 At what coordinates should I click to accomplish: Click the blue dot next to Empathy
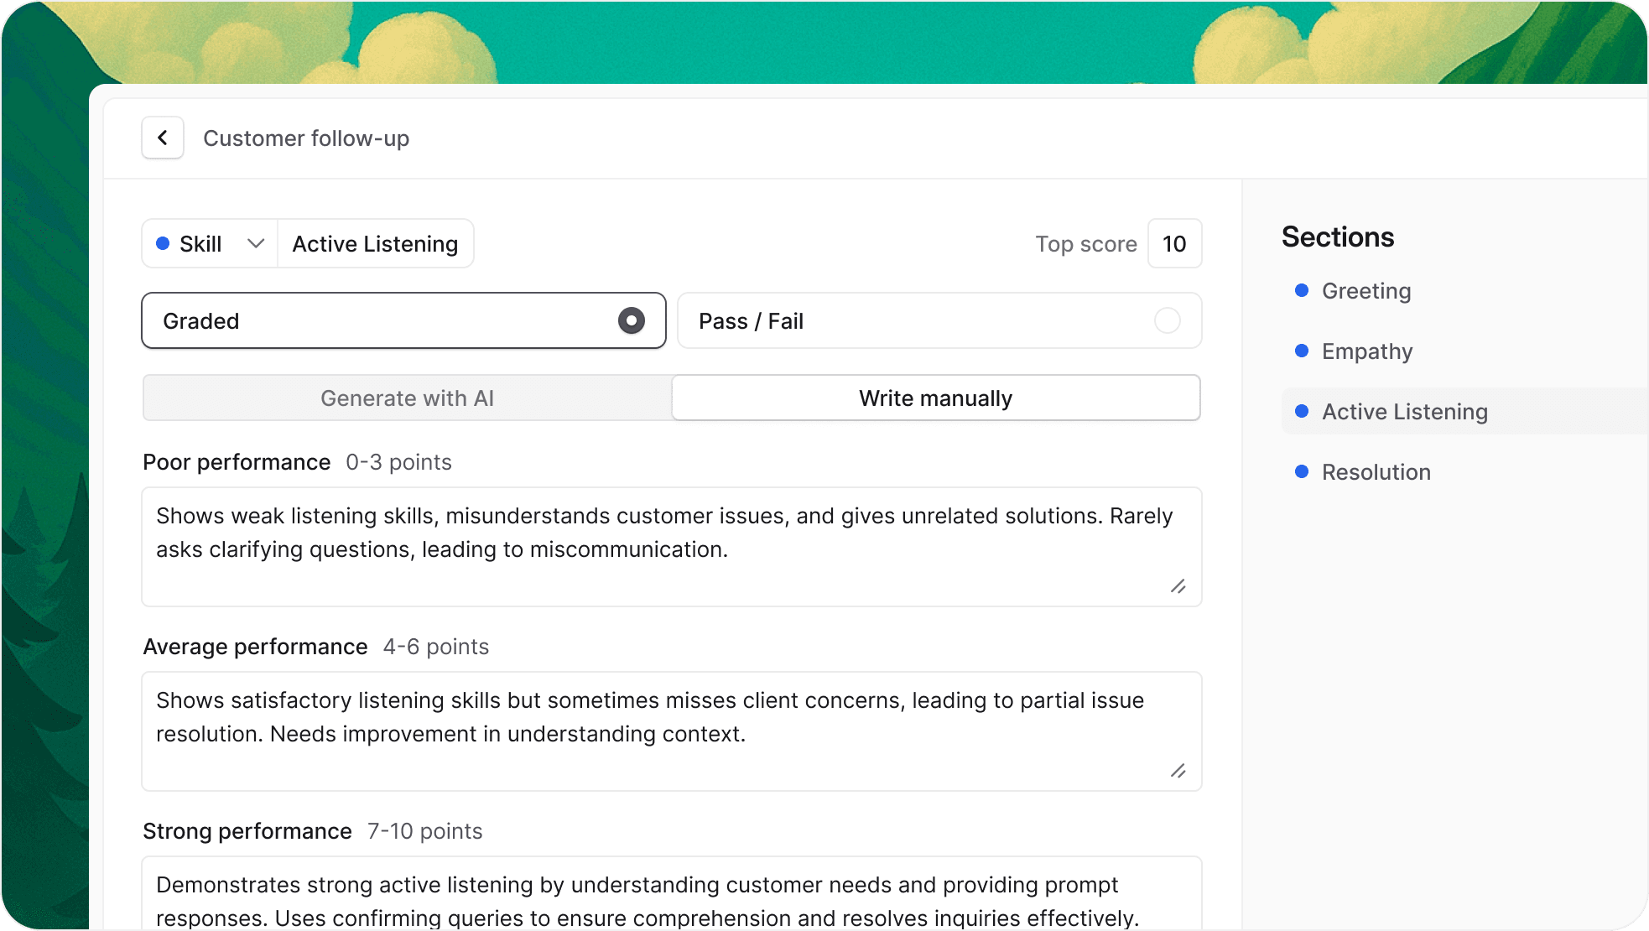point(1302,351)
